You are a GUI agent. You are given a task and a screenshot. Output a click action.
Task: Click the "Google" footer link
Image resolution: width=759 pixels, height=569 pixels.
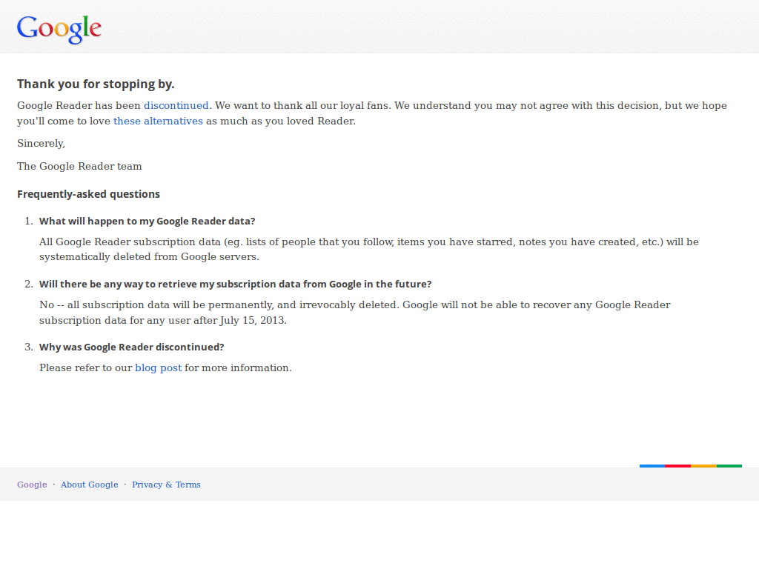pyautogui.click(x=32, y=485)
